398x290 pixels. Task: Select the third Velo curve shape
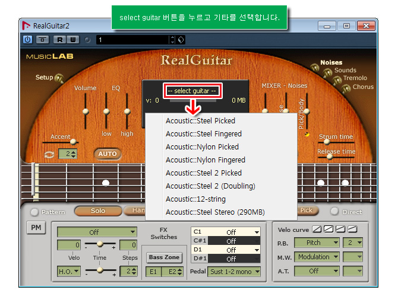(x=340, y=229)
